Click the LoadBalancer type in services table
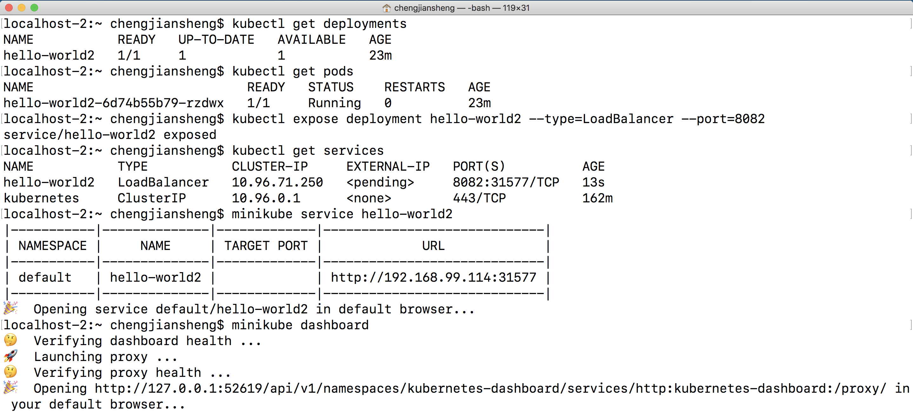913x413 pixels. point(163,182)
